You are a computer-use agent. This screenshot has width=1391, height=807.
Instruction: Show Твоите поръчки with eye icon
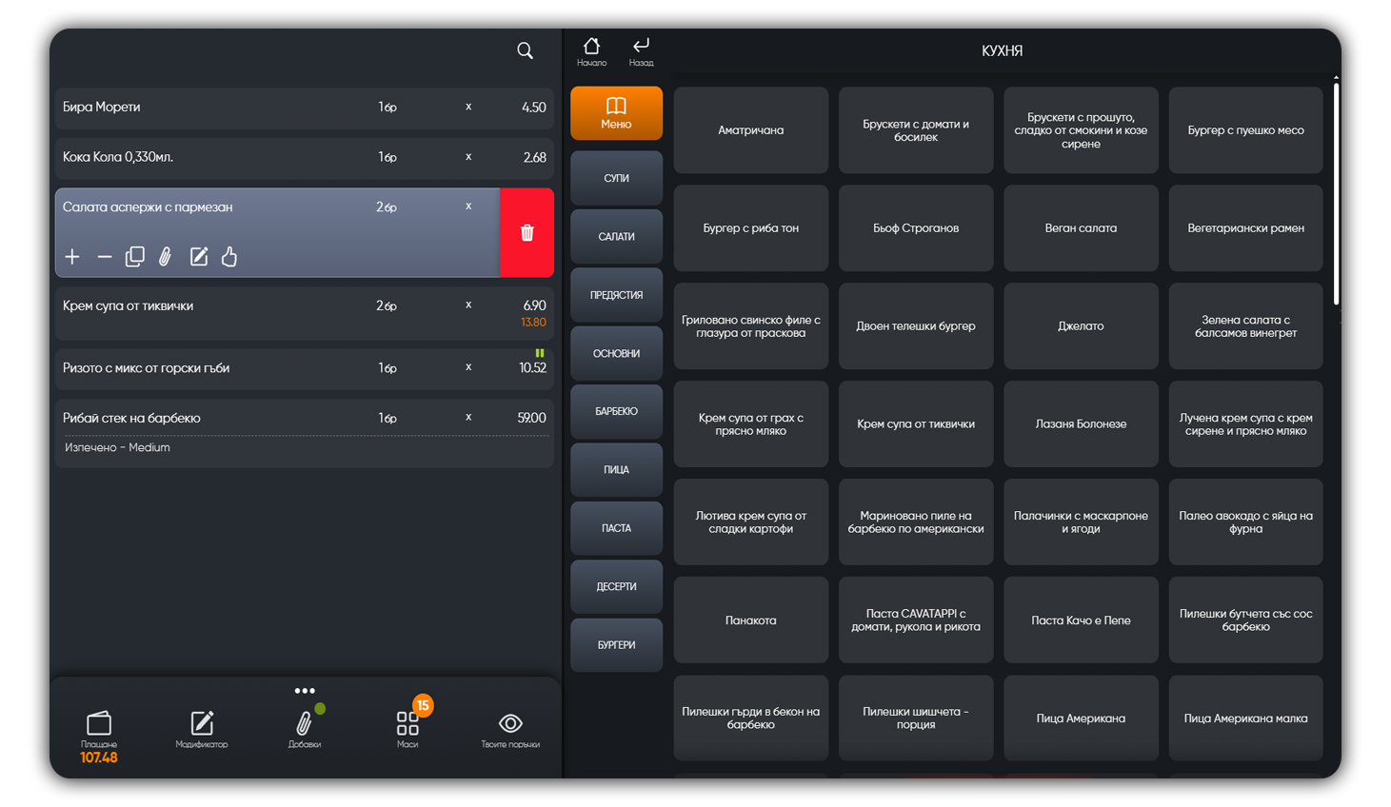coord(510,729)
